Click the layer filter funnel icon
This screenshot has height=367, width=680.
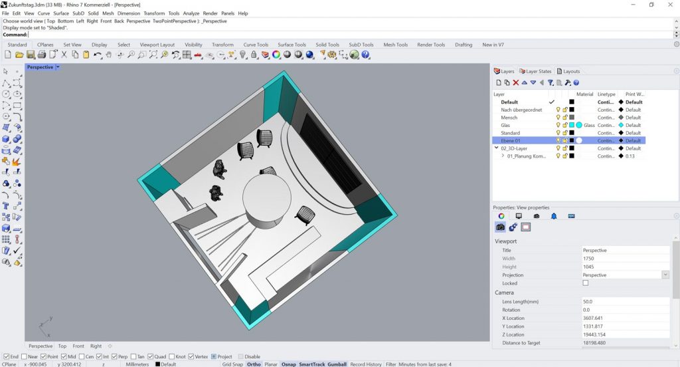tap(551, 82)
